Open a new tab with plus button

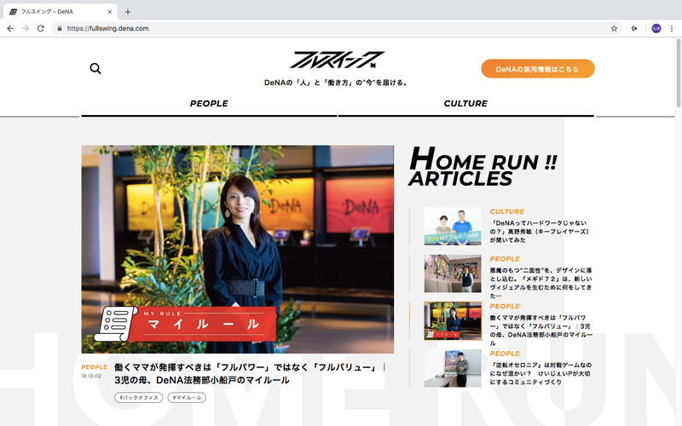[x=128, y=12]
